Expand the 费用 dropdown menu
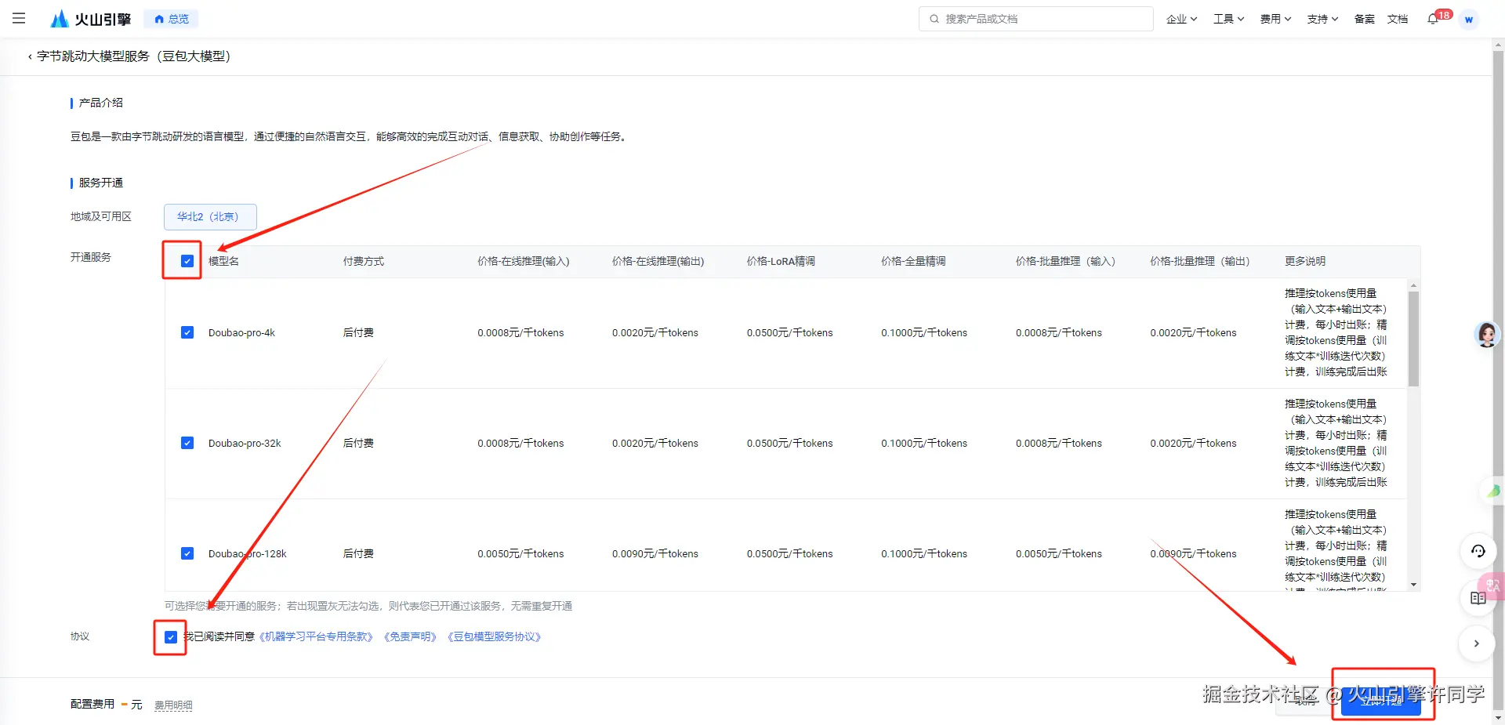Viewport: 1505px width, 725px height. pos(1275,19)
